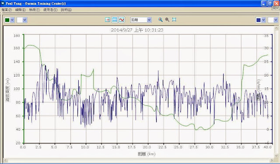This screenshot has width=280, height=164.
Task: Click the vertical scrollbar up arrow
Action: [x=276, y=28]
